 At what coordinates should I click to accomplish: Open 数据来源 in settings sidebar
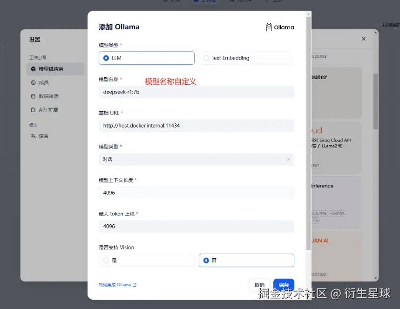click(x=55, y=96)
